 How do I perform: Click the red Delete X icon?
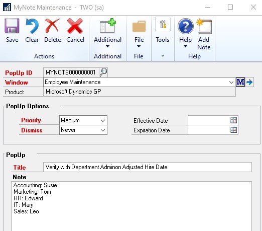pos(52,26)
